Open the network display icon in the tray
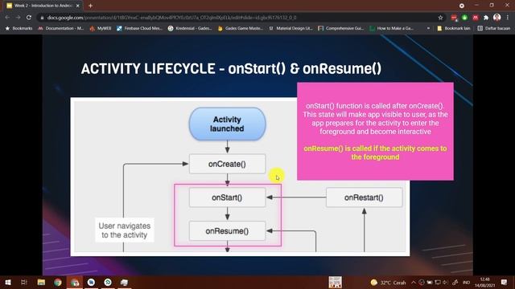Viewport: 515px width, 289px height. click(438, 283)
